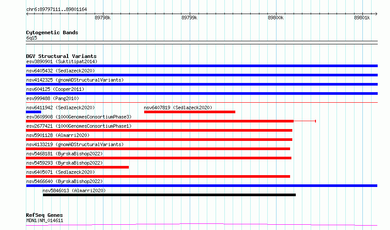Open esv3609908 (1000GenomesConsortiumPhase3) label
This screenshot has height=230, width=390.
[79, 117]
